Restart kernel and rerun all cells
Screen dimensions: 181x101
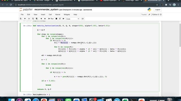click(63, 19)
